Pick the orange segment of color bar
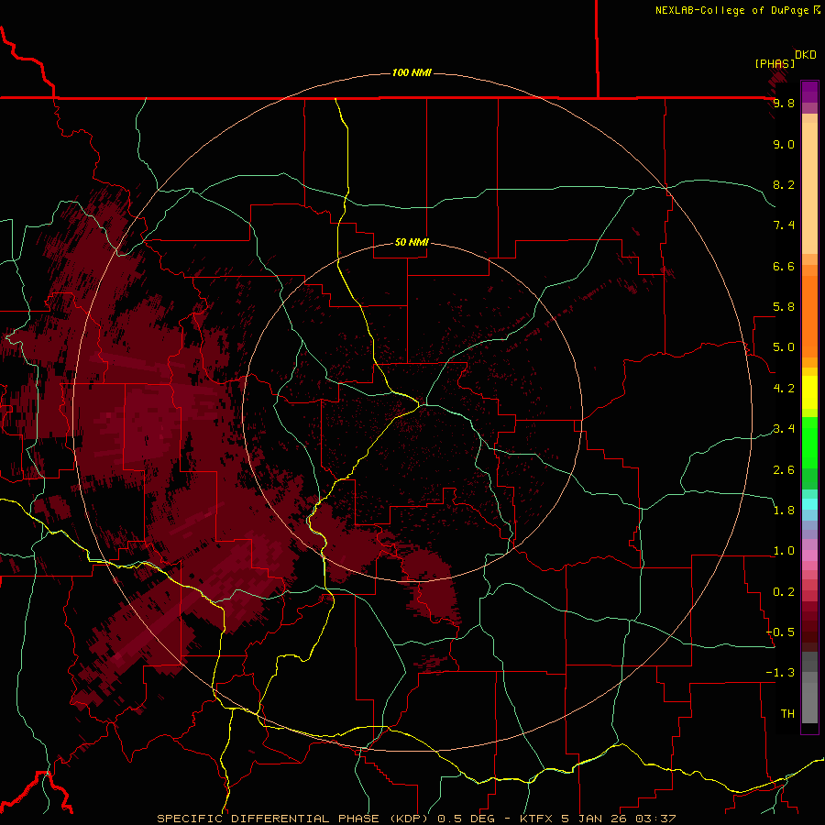825x825 pixels. tap(809, 317)
